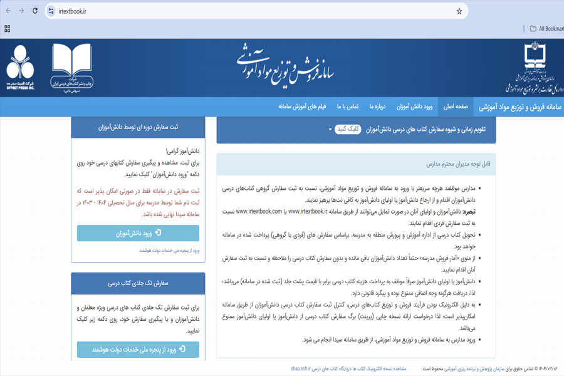Click the navbar brand "سامانه فروش و توزیع مواد آموزشی"

(x=520, y=107)
